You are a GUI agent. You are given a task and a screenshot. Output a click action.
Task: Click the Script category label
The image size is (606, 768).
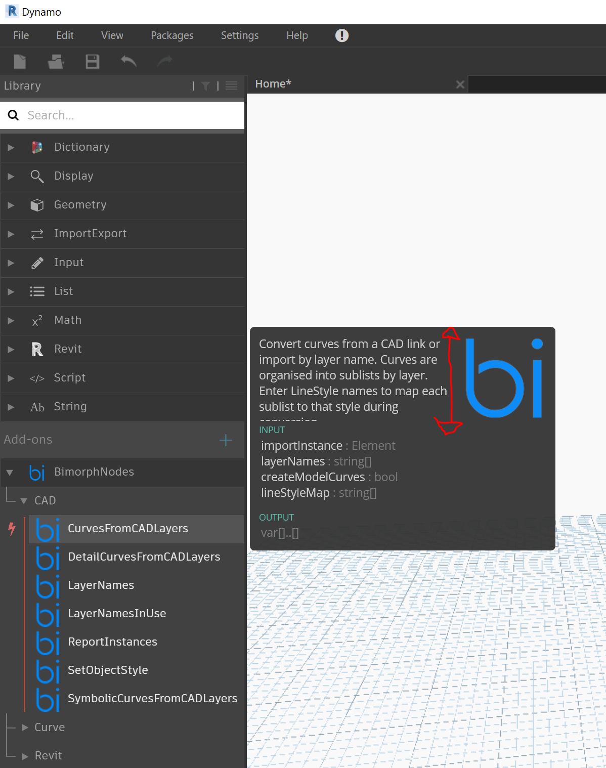click(x=70, y=377)
